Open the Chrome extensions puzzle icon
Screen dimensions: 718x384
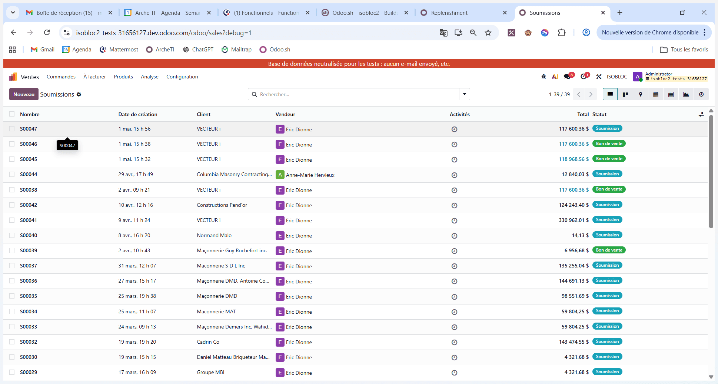(562, 33)
